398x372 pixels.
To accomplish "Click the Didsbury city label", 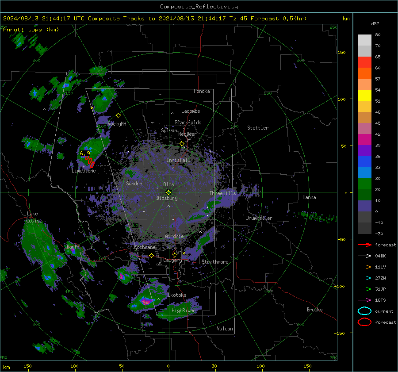I will 167,198.
